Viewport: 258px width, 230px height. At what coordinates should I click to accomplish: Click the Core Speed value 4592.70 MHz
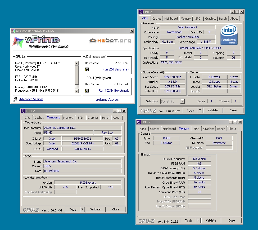coord(173,77)
